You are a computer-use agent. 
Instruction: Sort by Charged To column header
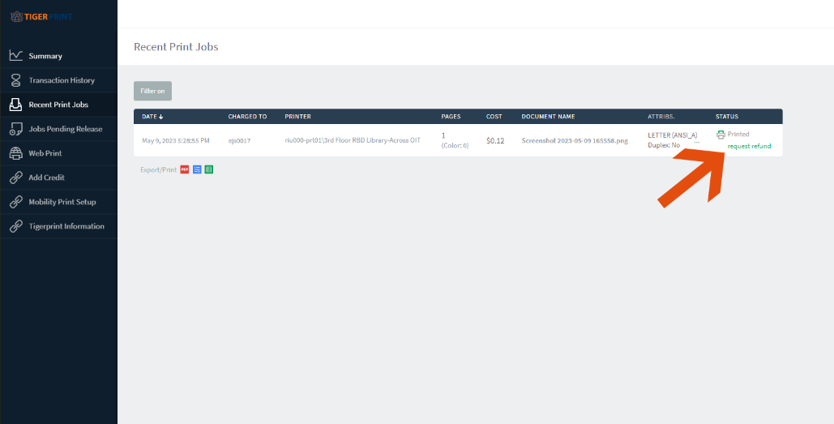[247, 117]
